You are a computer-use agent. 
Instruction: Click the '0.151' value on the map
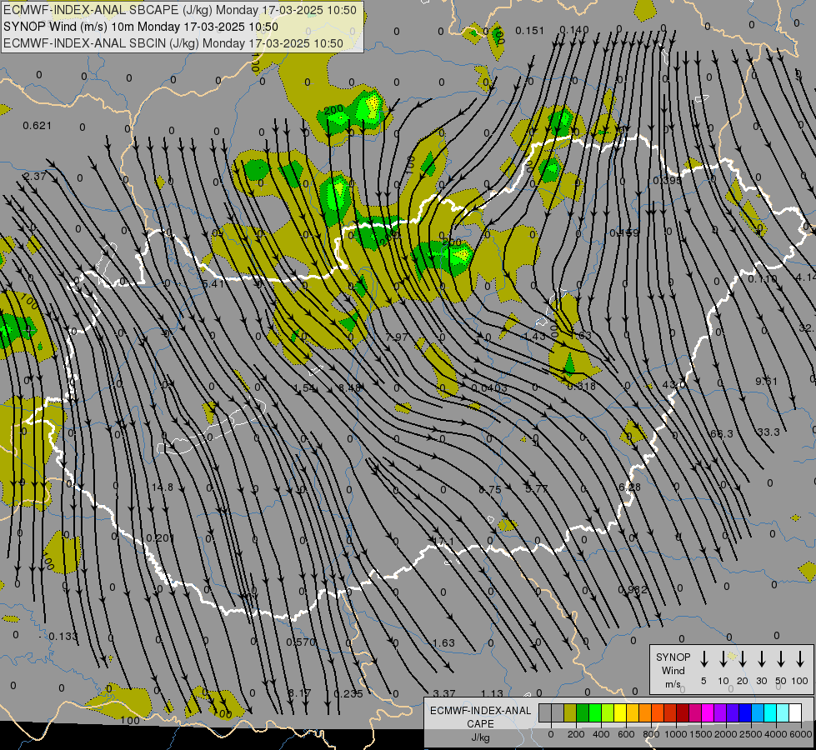(x=530, y=31)
